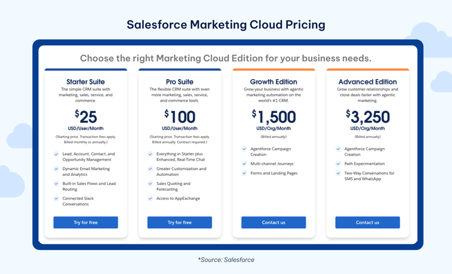This screenshot has height=274, width=452.
Task: Select the Starter Suite heading
Action: coord(86,82)
